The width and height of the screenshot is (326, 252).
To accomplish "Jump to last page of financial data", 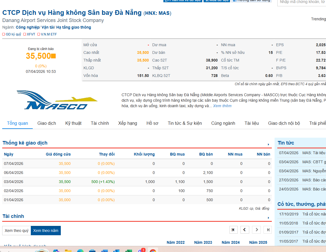I will coord(268,230).
